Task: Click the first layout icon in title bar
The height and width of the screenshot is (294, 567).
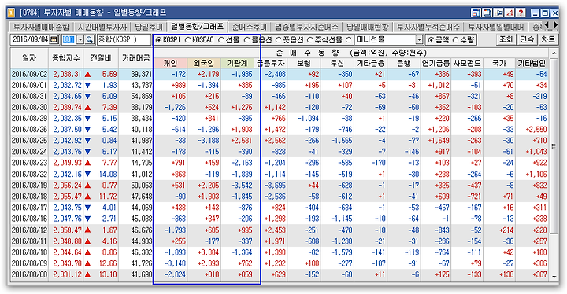Action: pyautogui.click(x=476, y=13)
